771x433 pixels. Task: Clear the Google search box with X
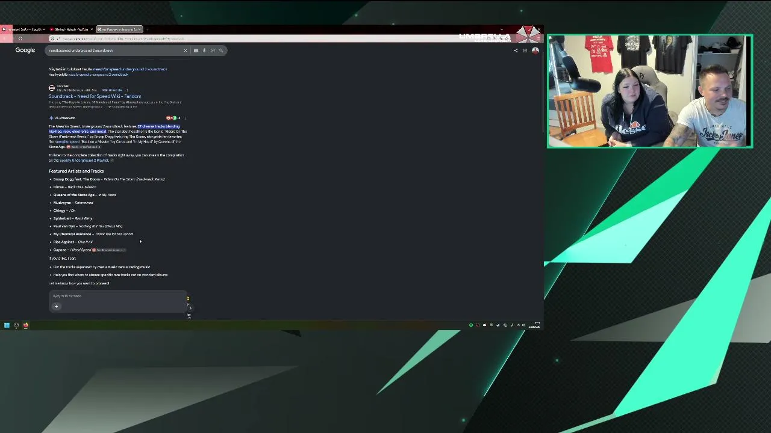click(186, 51)
